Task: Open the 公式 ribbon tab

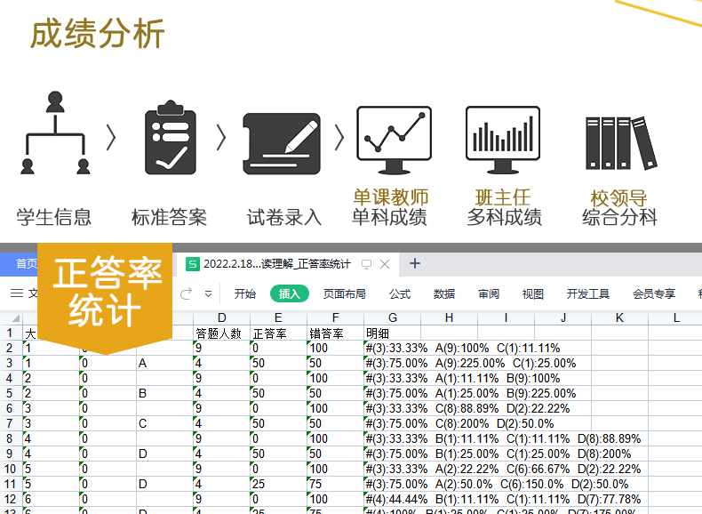Action: [400, 294]
